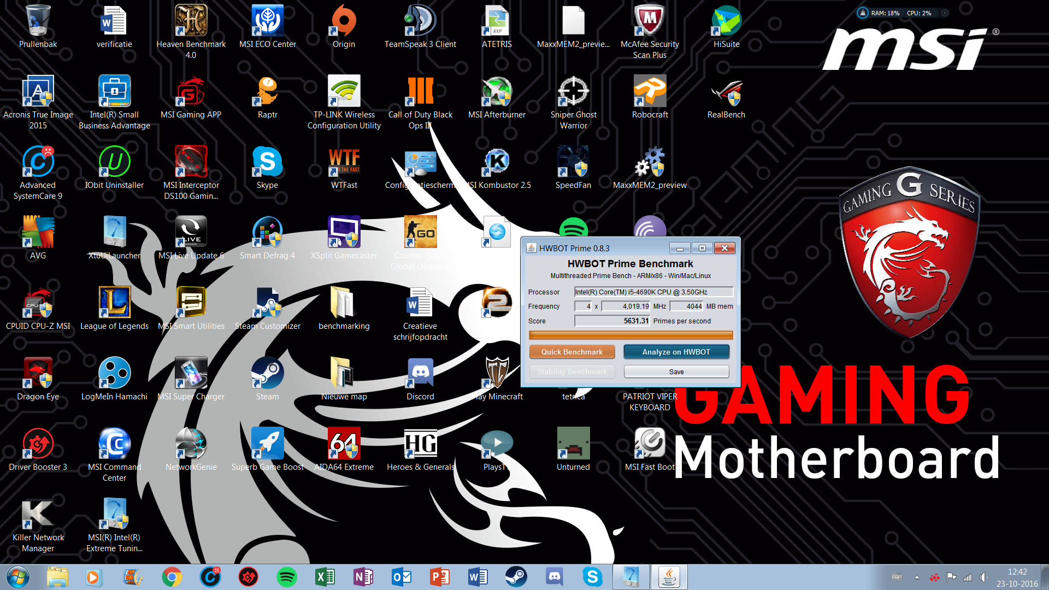Image resolution: width=1049 pixels, height=590 pixels.
Task: Save the HWBOT Prime score
Action: click(676, 371)
